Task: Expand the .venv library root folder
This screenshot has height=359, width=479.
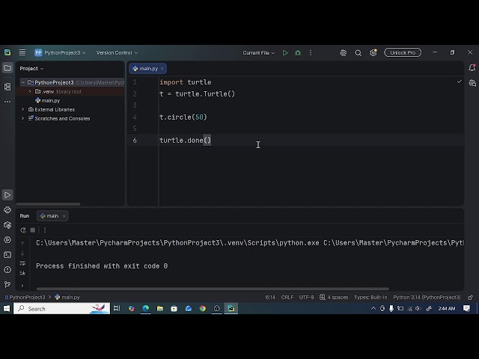Action: pos(30,91)
